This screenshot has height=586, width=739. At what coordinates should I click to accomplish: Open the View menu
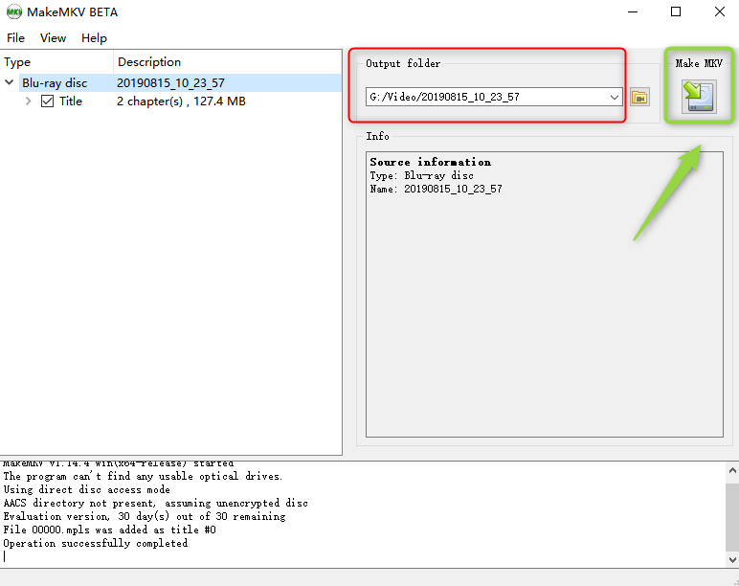click(53, 37)
